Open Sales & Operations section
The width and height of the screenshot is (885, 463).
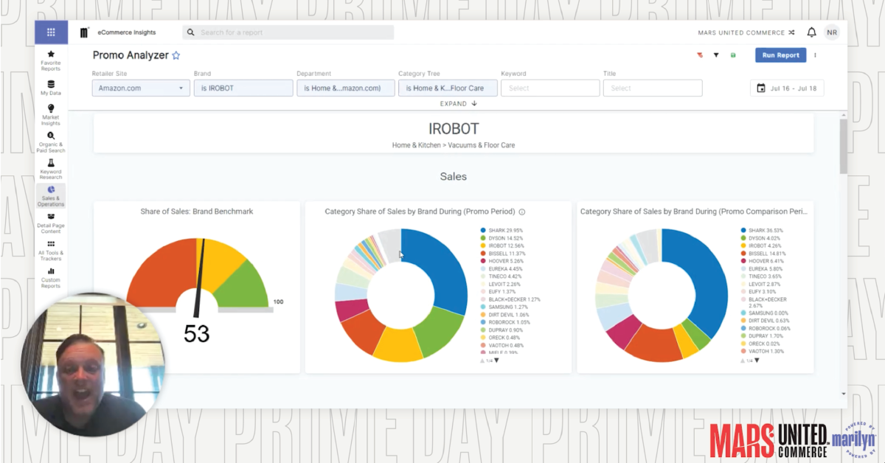pos(51,196)
